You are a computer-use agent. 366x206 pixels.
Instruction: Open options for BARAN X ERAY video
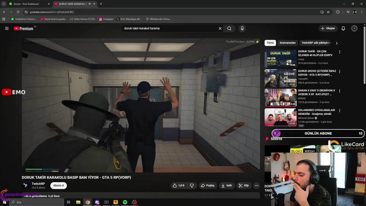(340, 91)
